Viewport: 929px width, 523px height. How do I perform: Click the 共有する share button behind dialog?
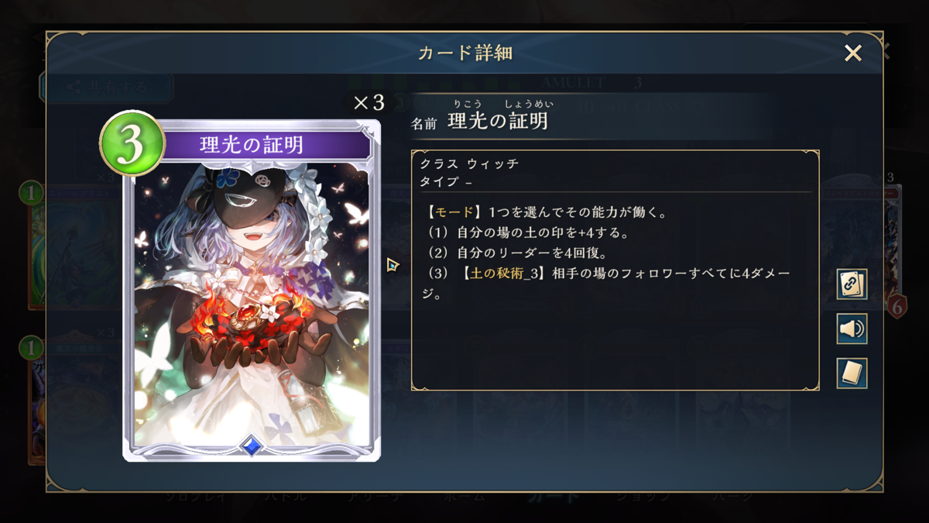pos(106,87)
